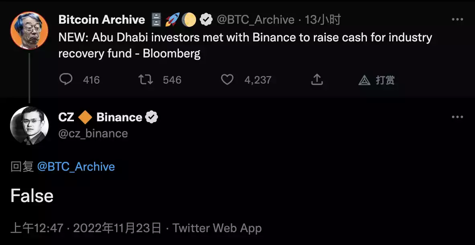This screenshot has height=245, width=475.
Task: Click the 546 retweet count
Action: point(172,80)
